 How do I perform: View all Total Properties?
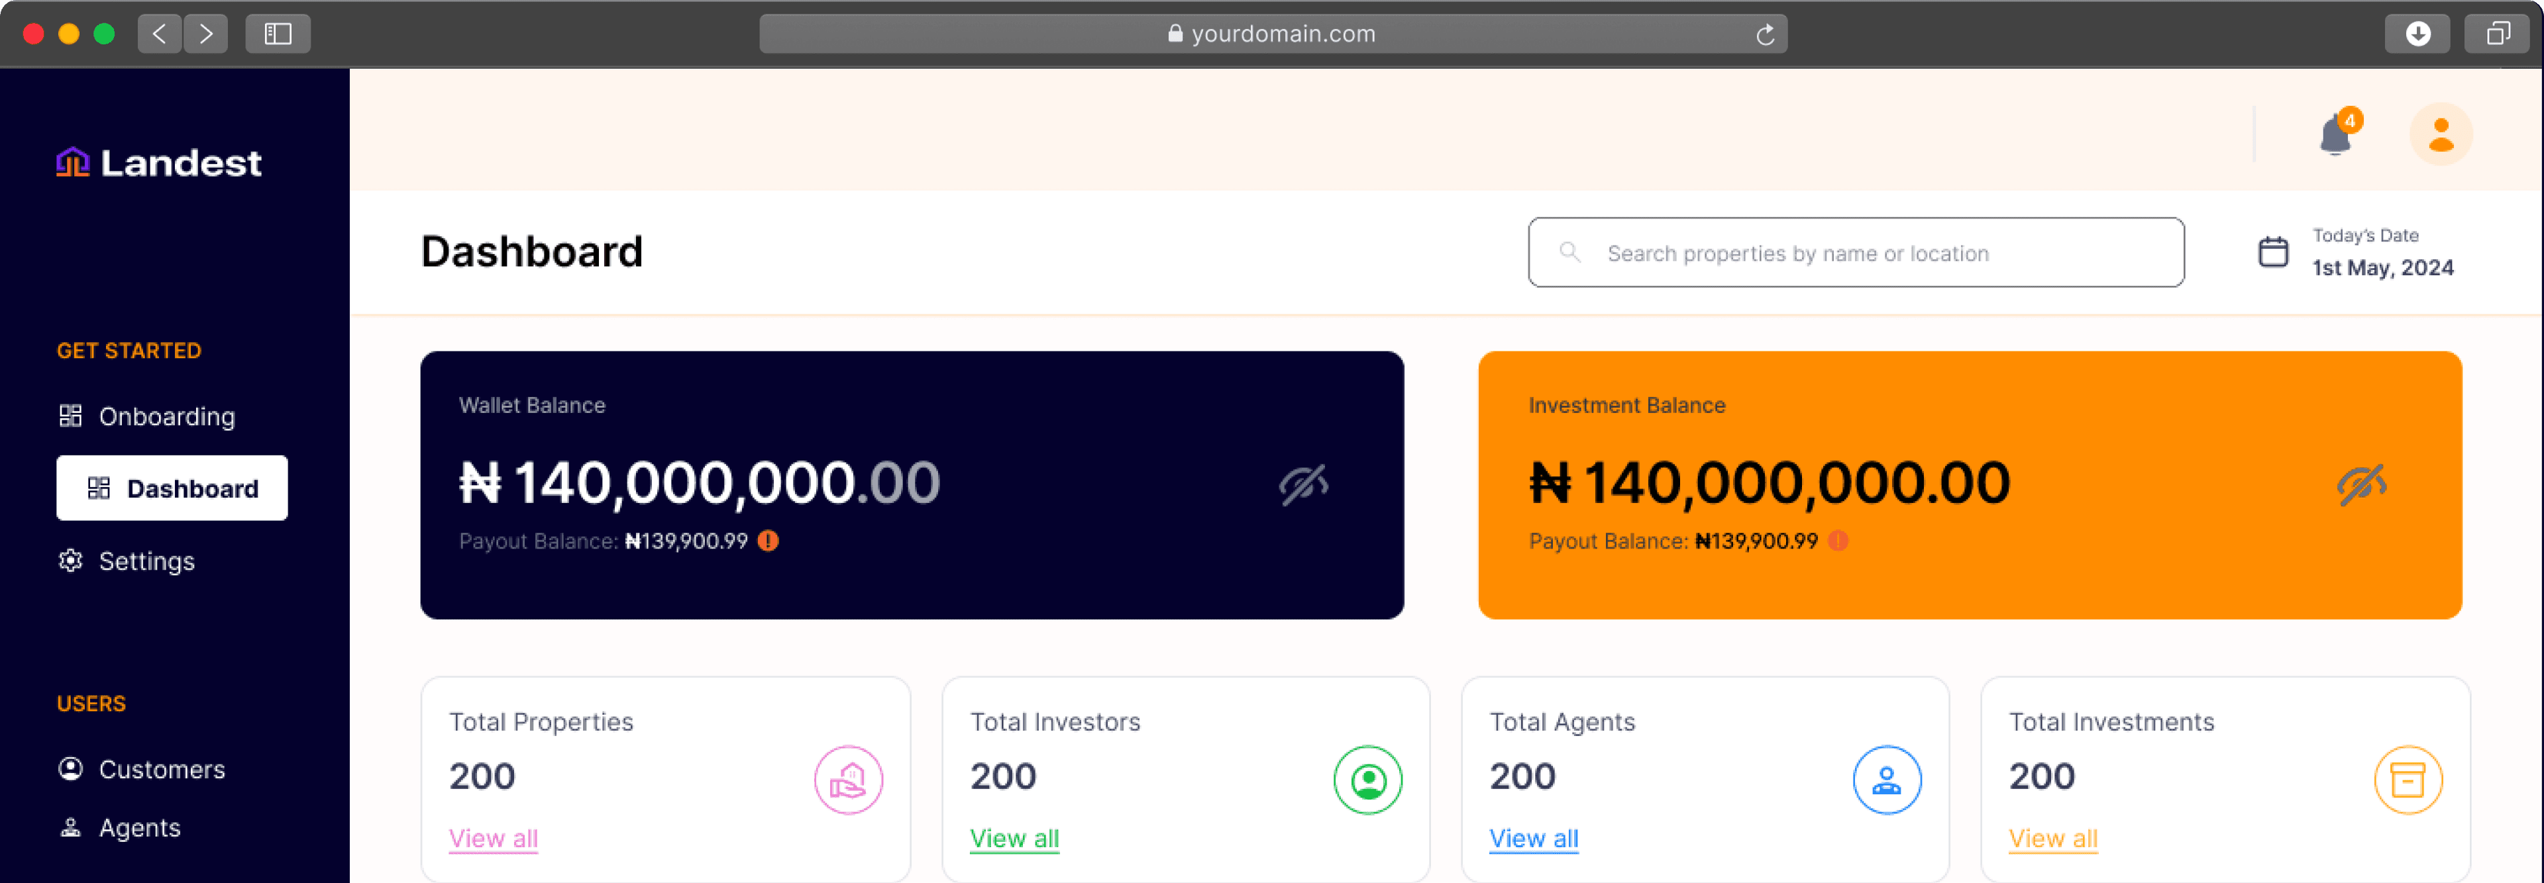[x=493, y=839]
